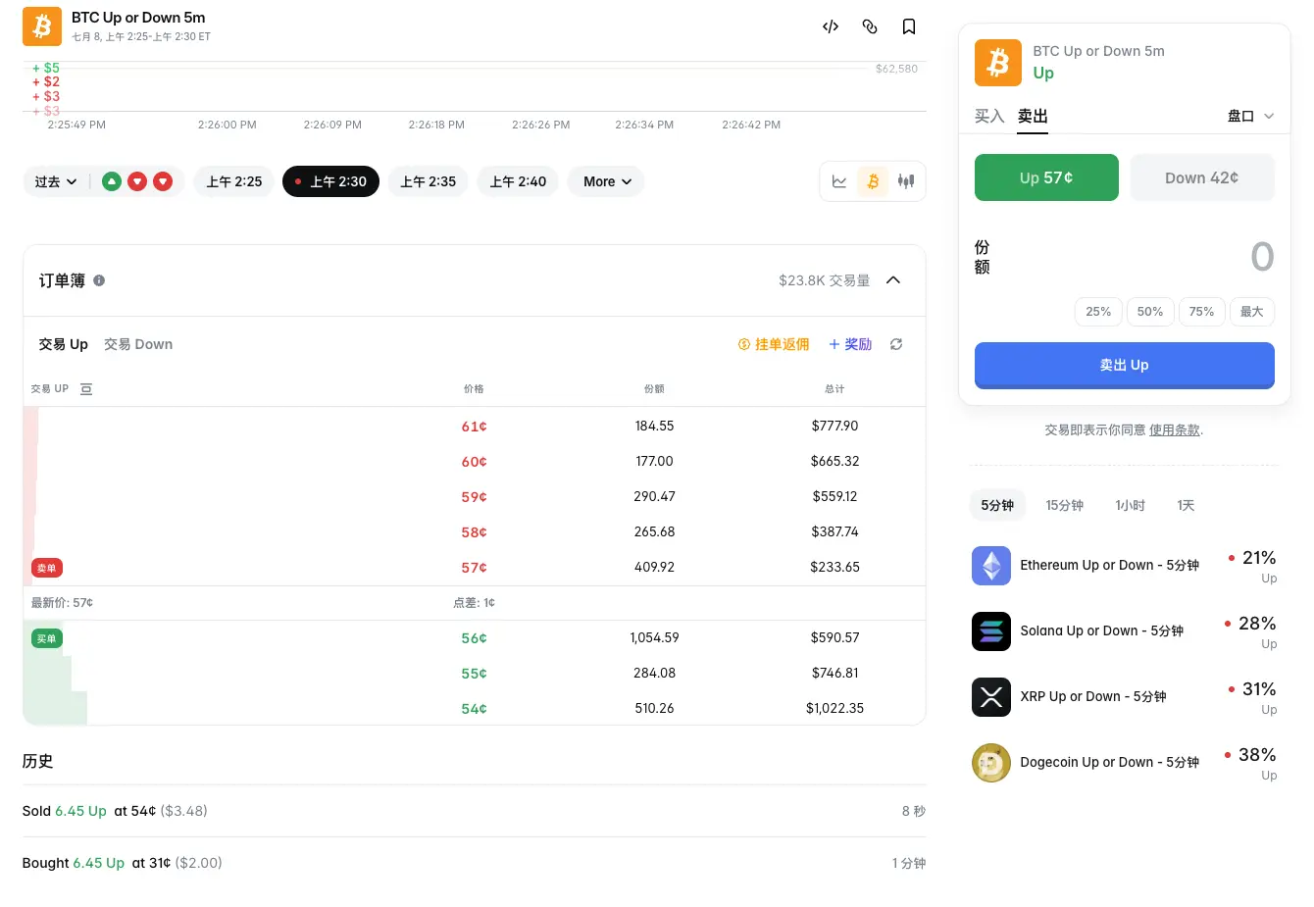Screen dimensions: 1314x907
Task: Click the order book info icon
Action: (99, 280)
